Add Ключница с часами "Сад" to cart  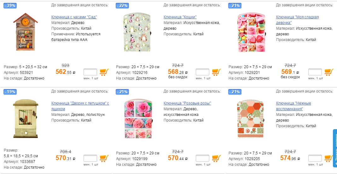(x=104, y=72)
